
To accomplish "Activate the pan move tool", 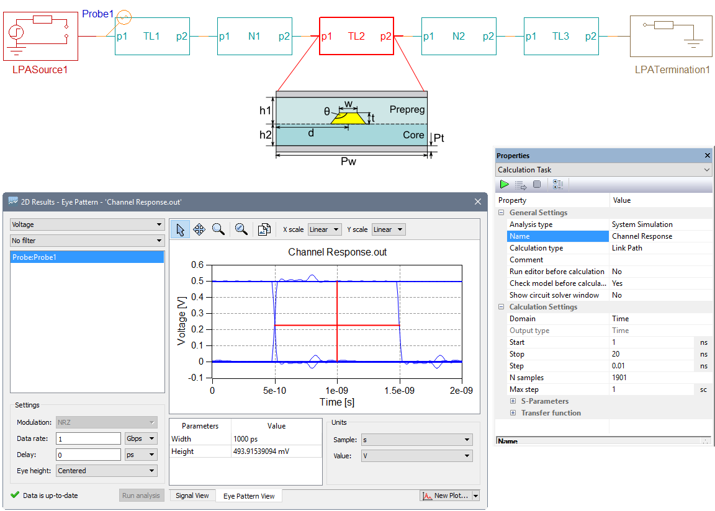I will click(x=199, y=229).
